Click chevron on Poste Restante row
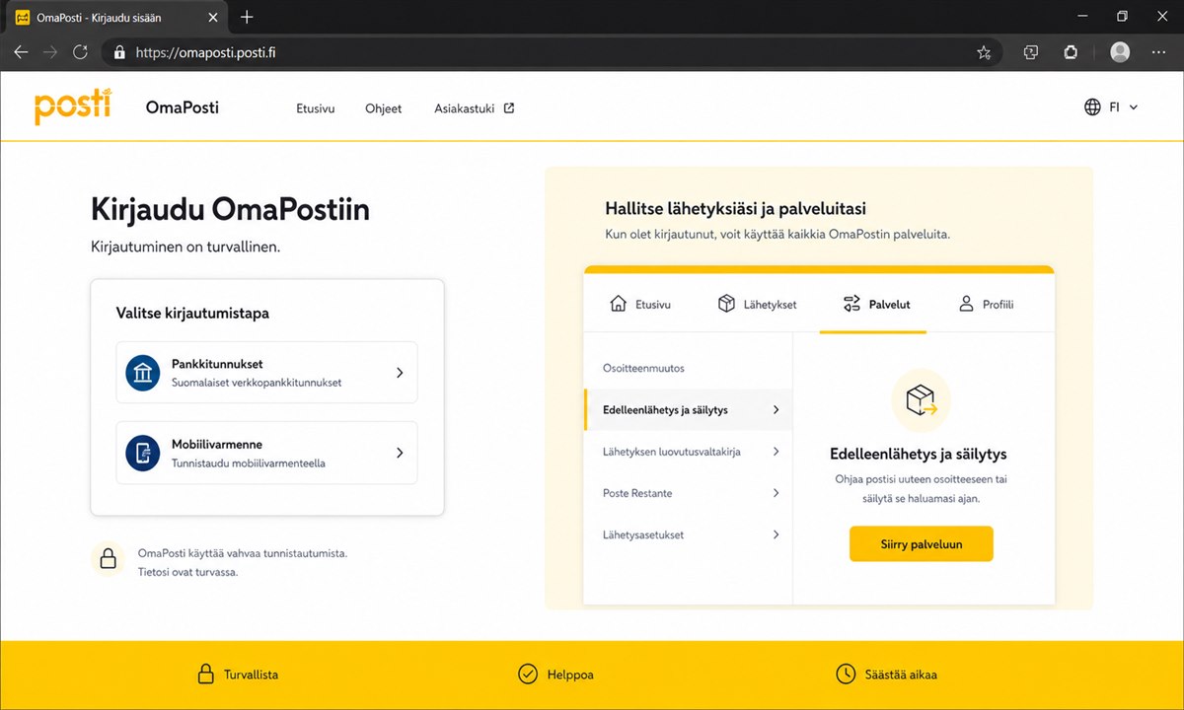Screen dimensions: 1184x710 (x=777, y=493)
